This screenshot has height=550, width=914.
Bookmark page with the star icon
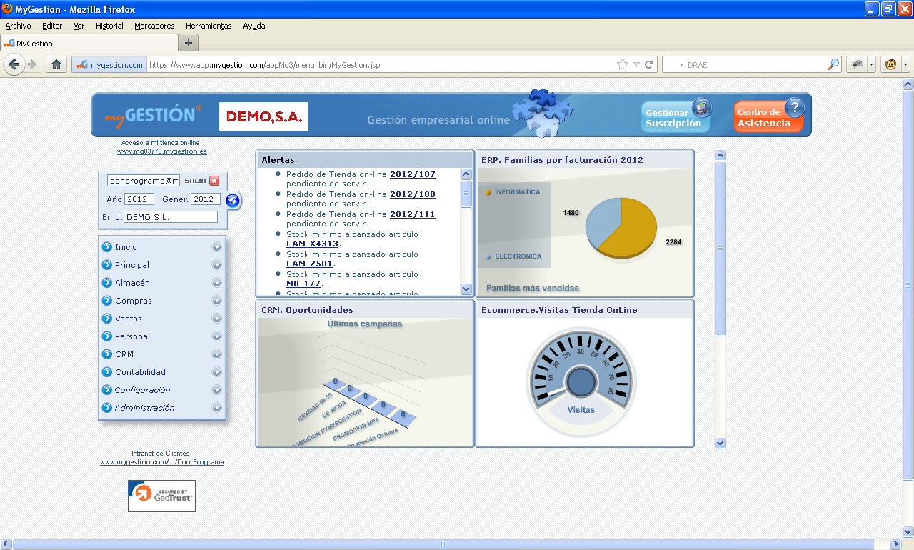(x=623, y=64)
